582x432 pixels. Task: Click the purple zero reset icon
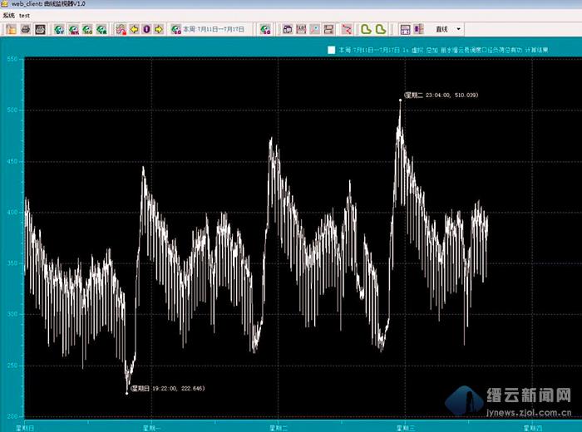point(146,29)
